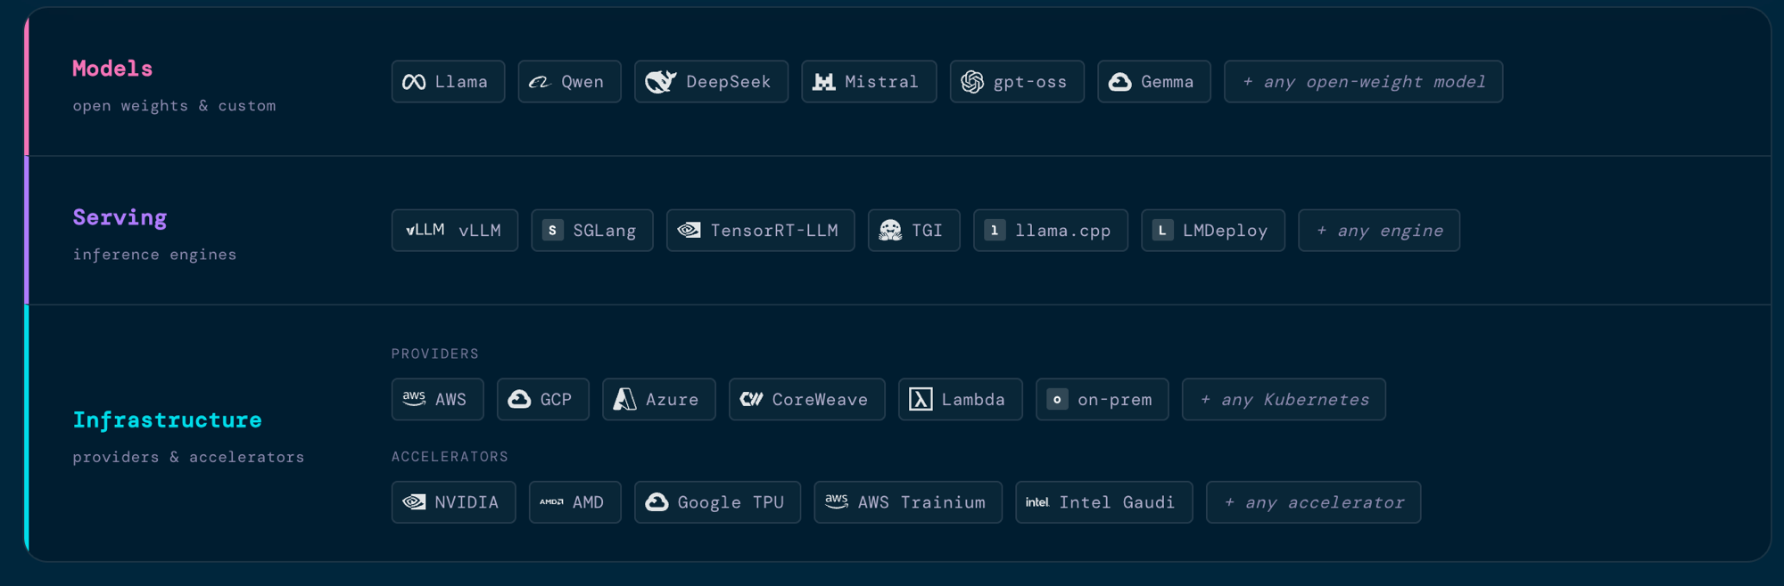Select the GCP label text

click(x=556, y=400)
